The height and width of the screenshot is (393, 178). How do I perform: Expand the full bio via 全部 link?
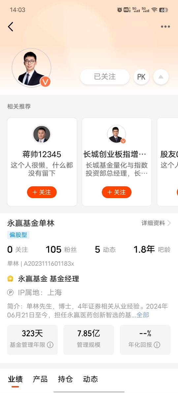[x=143, y=315]
